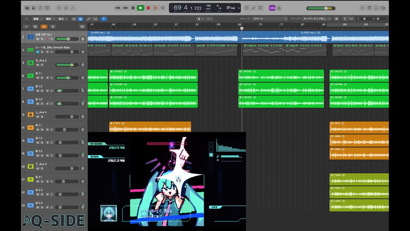Click the red Record button
Screen dimensions: 410x231
click(x=148, y=8)
